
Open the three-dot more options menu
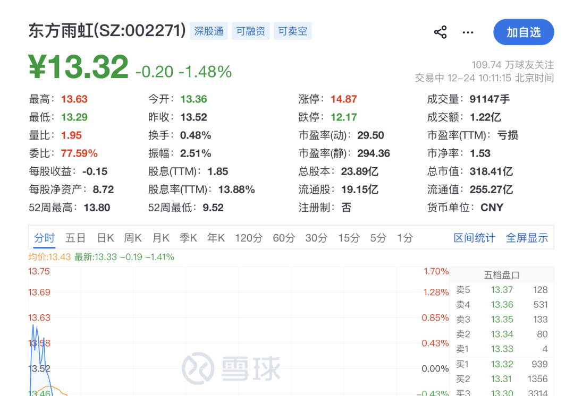point(468,32)
